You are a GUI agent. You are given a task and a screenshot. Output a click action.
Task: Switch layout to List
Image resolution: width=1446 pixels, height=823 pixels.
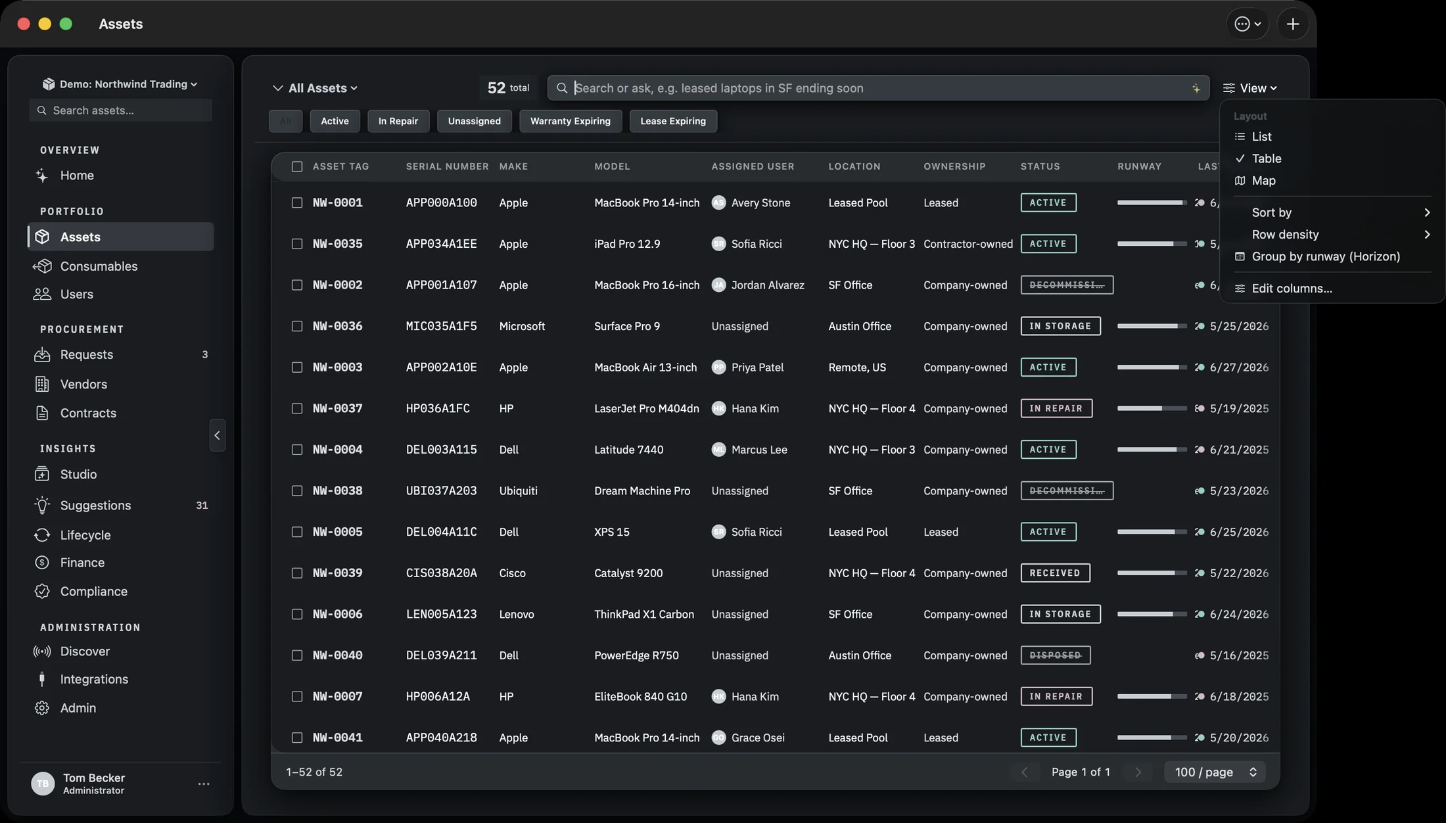click(x=1332, y=137)
